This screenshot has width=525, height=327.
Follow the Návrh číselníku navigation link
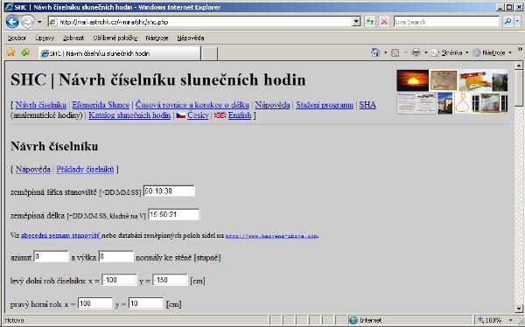41,105
